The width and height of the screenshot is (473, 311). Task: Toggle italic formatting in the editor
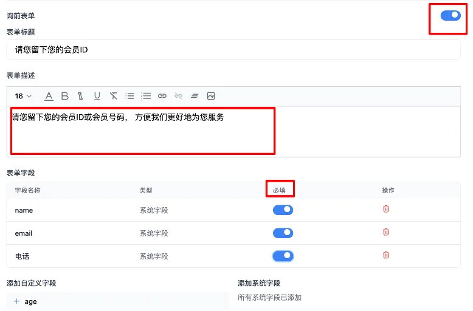[x=81, y=96]
